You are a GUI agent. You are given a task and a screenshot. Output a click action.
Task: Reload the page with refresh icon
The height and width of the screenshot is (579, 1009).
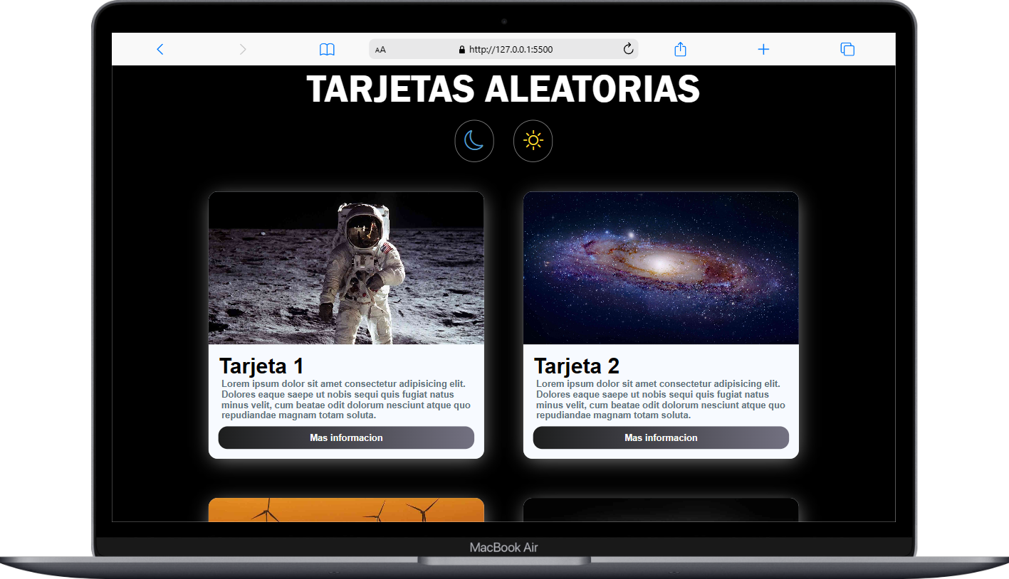click(x=627, y=49)
